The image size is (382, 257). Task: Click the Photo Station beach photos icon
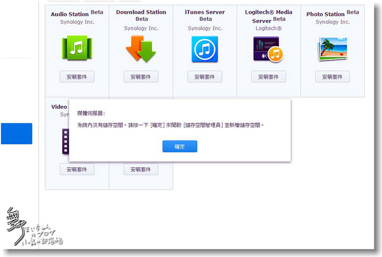click(332, 49)
